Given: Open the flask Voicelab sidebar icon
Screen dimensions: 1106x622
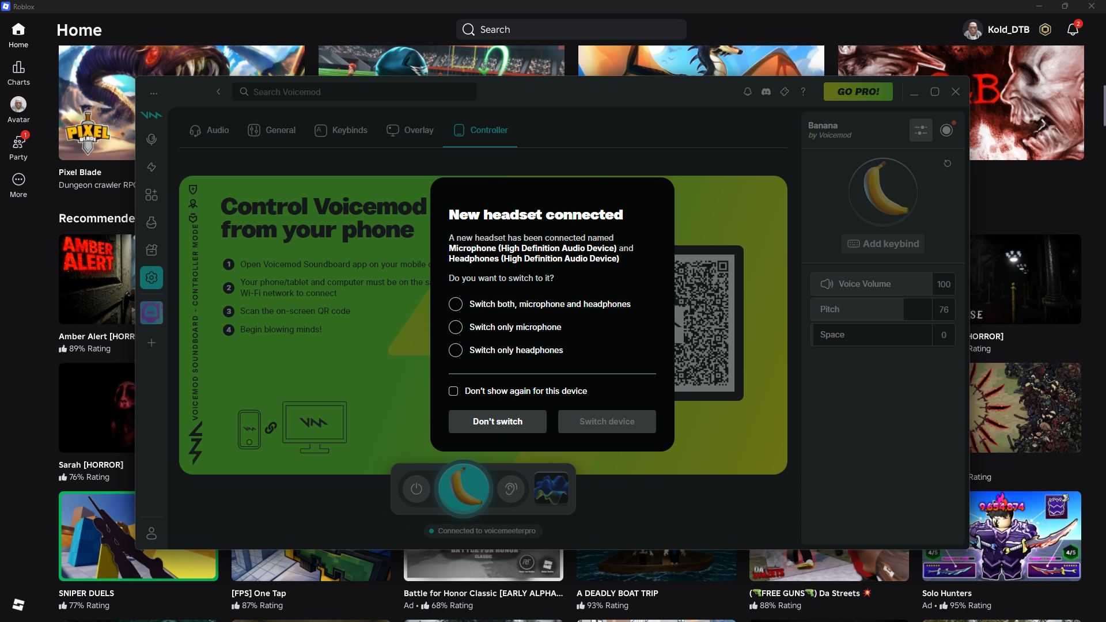Looking at the screenshot, I should pyautogui.click(x=151, y=222).
